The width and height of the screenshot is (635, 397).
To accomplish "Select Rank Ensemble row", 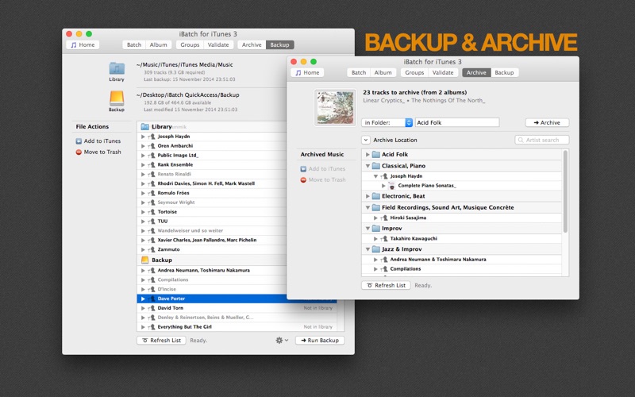I will pos(211,165).
